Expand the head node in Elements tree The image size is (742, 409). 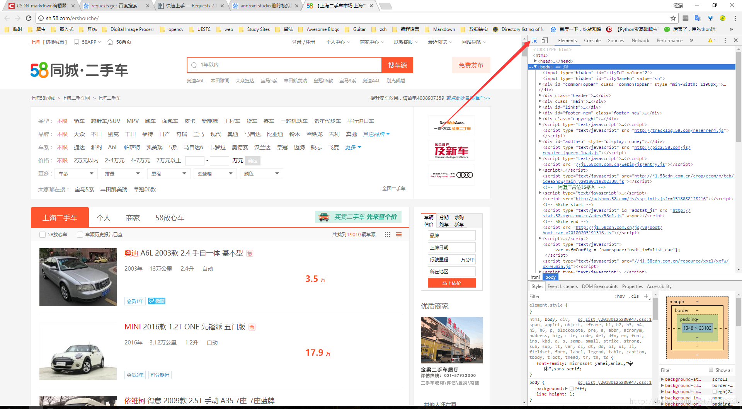click(x=535, y=61)
